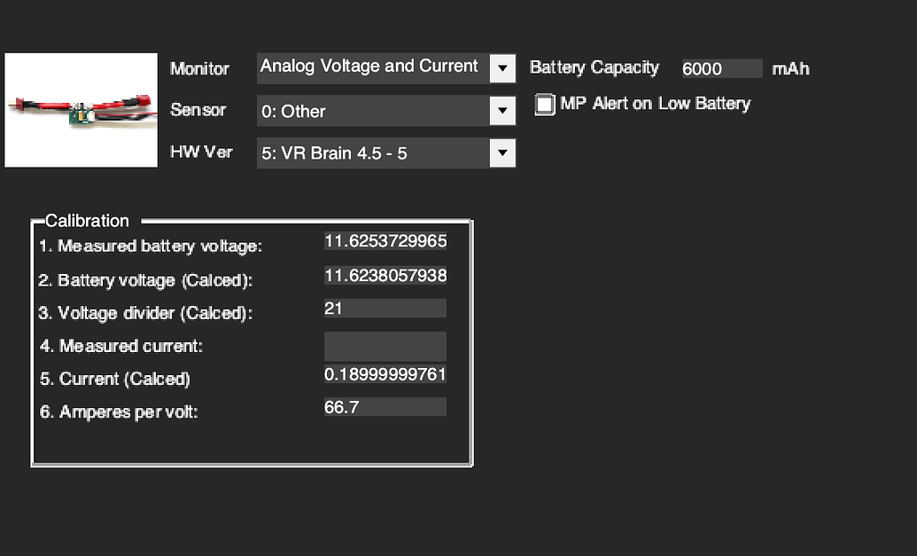Viewport: 917px width, 556px height.
Task: Click the Amperes per volt field showing 66.7
Action: tap(385, 406)
